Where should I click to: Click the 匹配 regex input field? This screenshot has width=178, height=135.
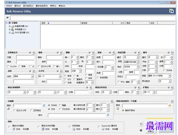coord(25,57)
